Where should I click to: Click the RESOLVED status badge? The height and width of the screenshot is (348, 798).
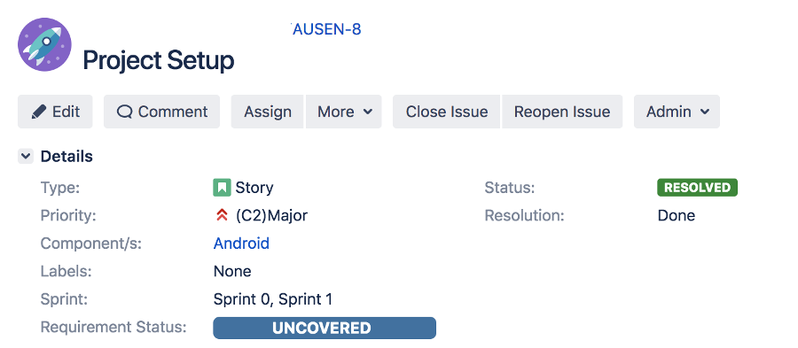(x=697, y=188)
